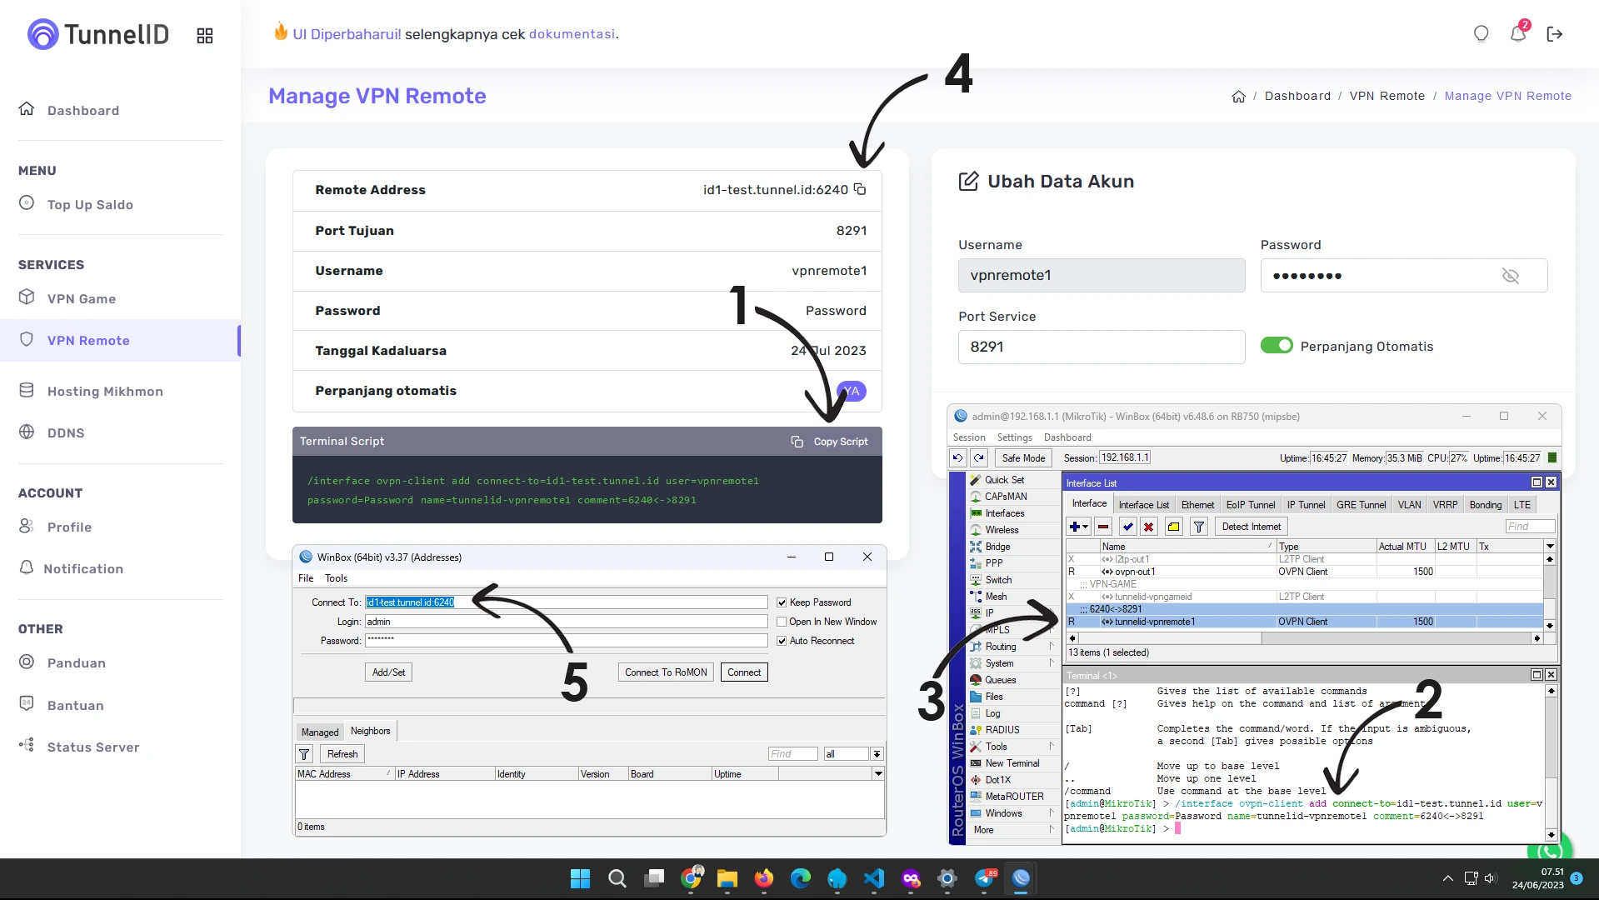This screenshot has height=900, width=1599.
Task: Click the remove (minus) icon in Interface List
Action: click(x=1103, y=527)
